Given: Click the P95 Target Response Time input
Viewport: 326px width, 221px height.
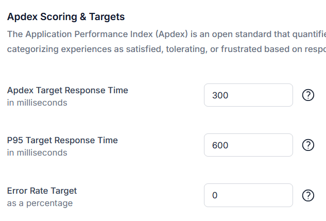Looking at the screenshot, I should (248, 145).
